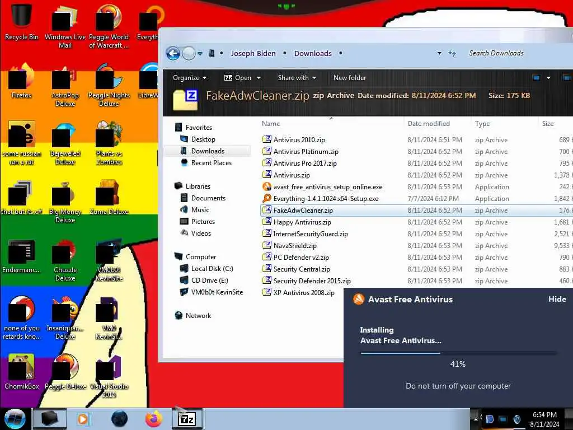Image resolution: width=573 pixels, height=430 pixels.
Task: Select Antivirus 2010.zip file
Action: (299, 139)
